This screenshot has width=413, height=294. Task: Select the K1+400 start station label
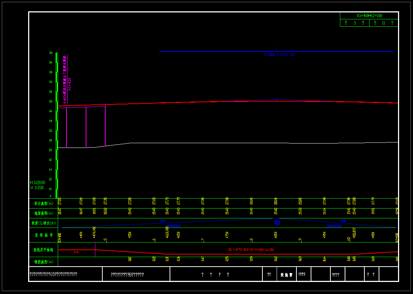(60, 237)
